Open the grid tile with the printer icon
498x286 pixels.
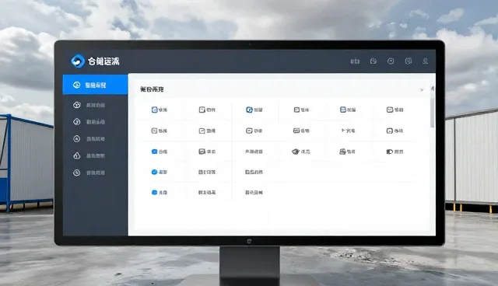[x=347, y=152]
